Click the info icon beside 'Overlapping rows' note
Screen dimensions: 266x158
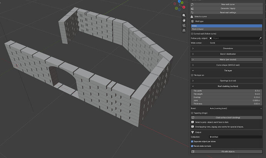pos(192,127)
